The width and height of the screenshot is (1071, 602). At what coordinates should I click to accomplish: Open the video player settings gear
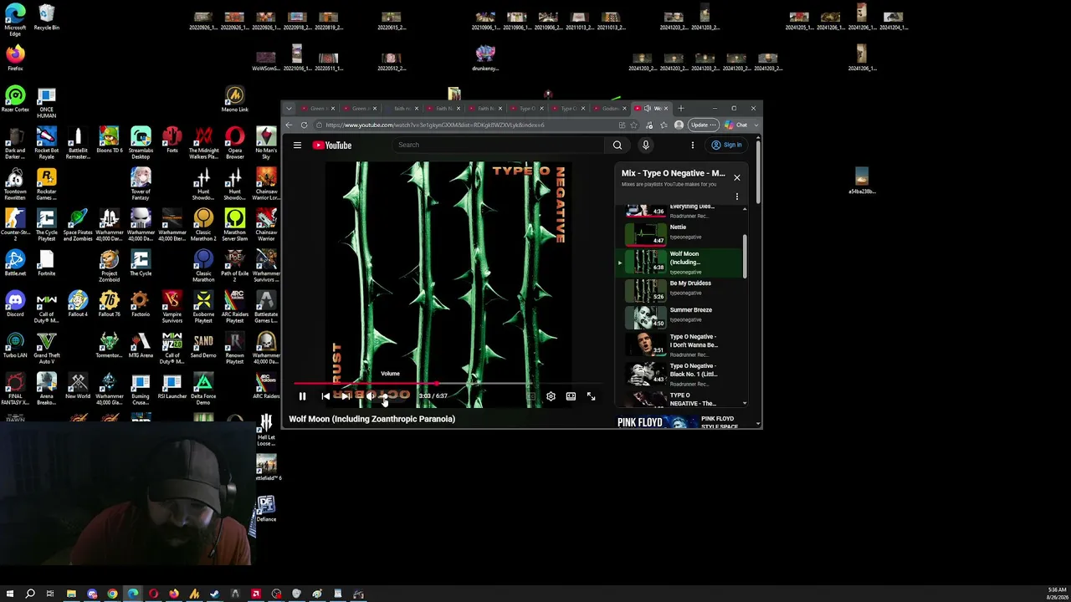click(551, 396)
